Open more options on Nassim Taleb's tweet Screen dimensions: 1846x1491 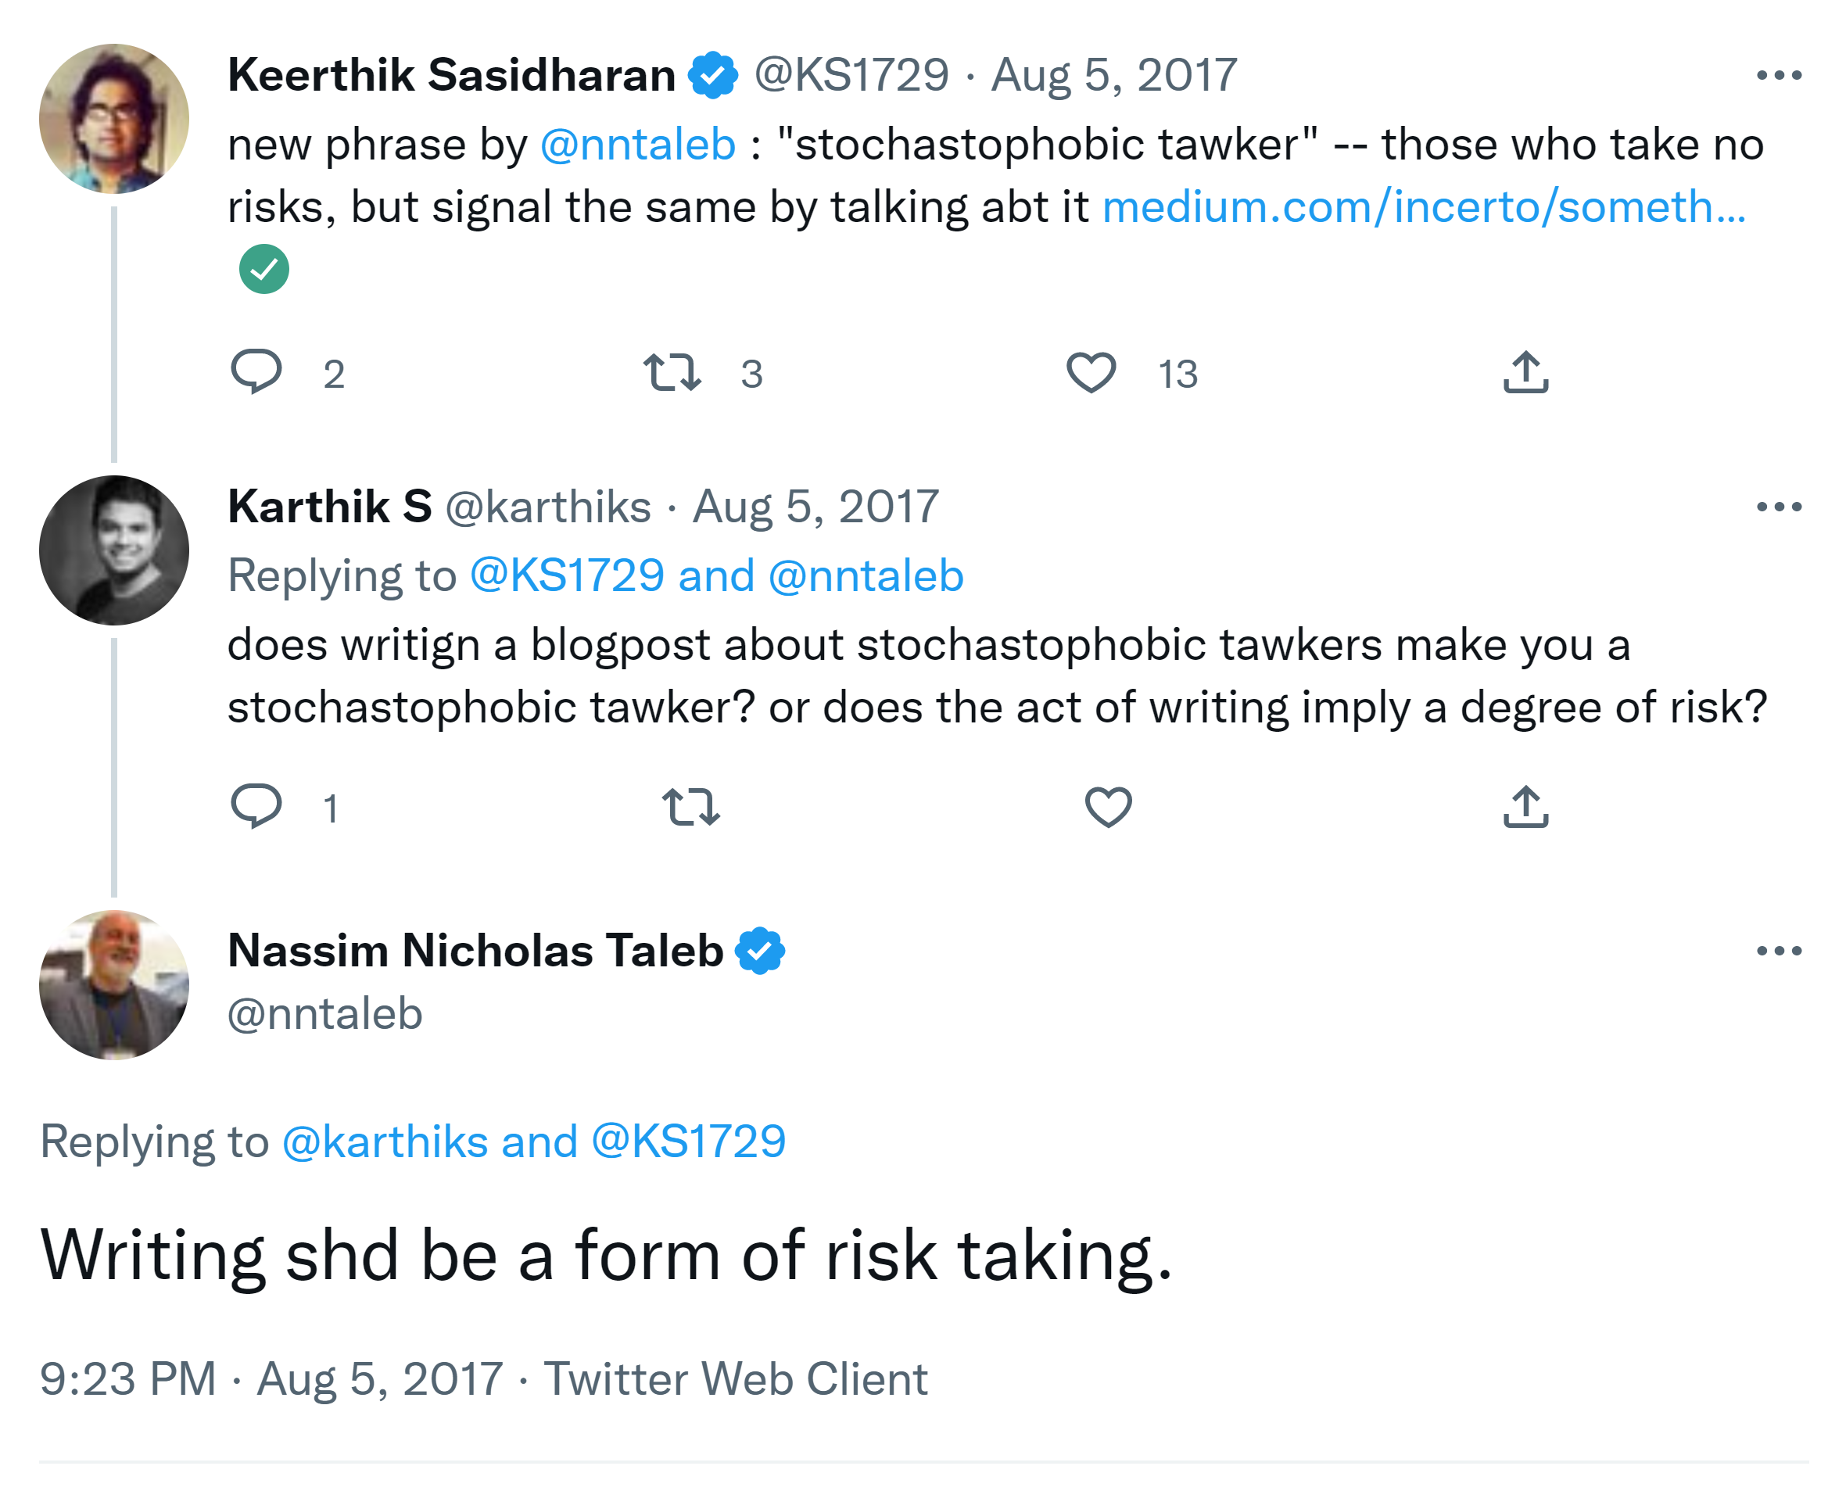tap(1778, 951)
